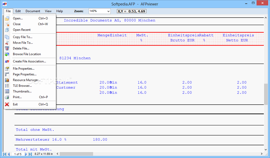Click the Open Recent icon

(x=7, y=30)
